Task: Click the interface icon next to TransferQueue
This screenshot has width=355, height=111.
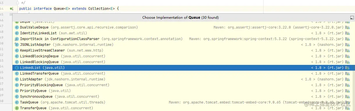Action: coord(17,108)
